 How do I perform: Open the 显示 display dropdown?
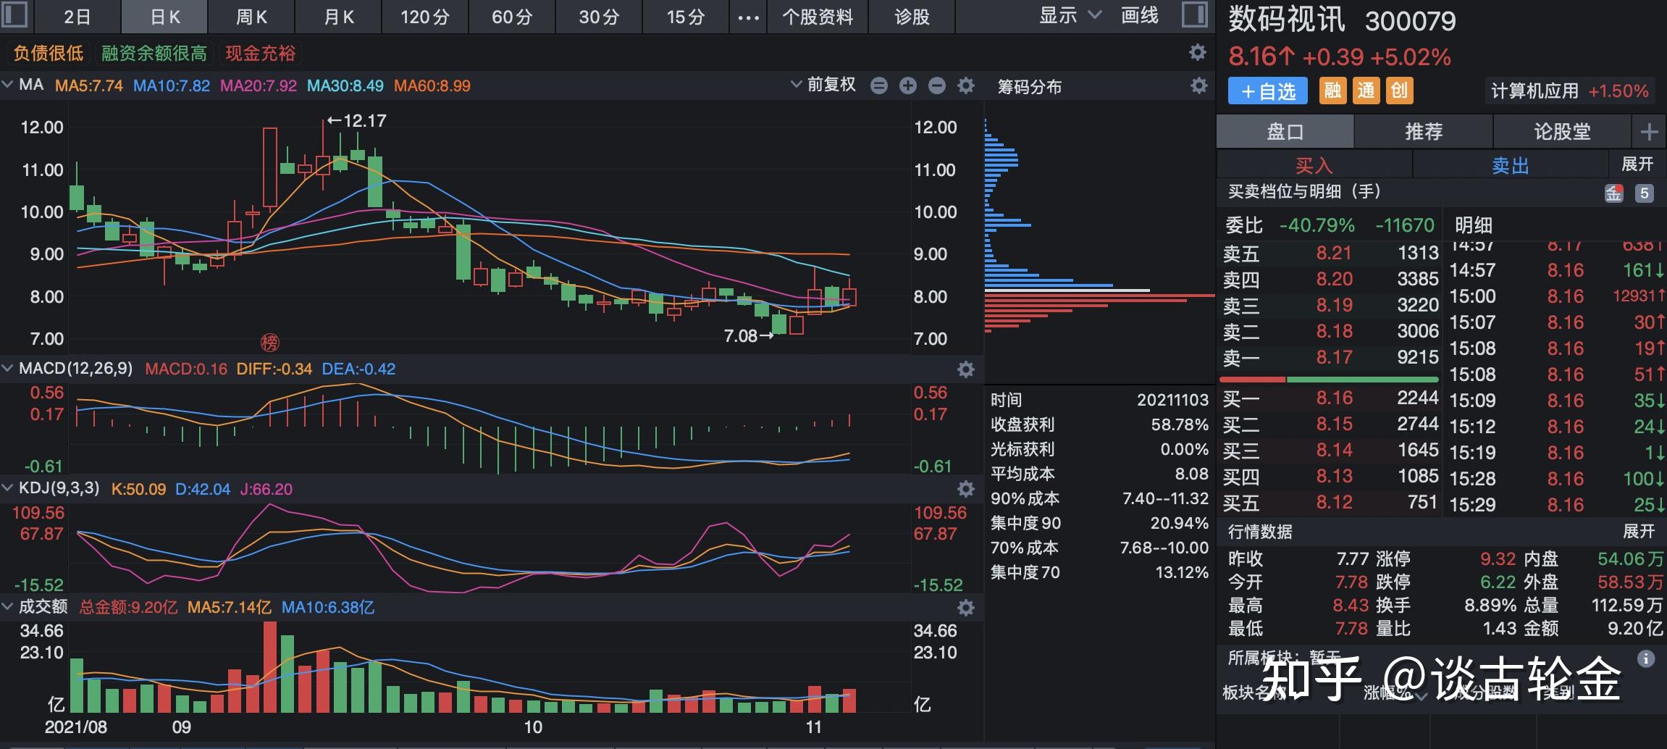(1070, 15)
